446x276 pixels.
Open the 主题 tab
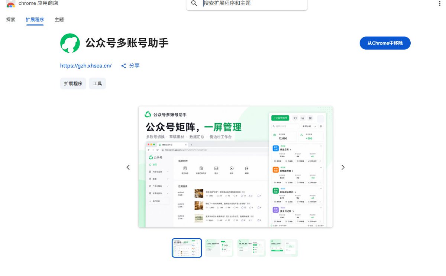59,20
